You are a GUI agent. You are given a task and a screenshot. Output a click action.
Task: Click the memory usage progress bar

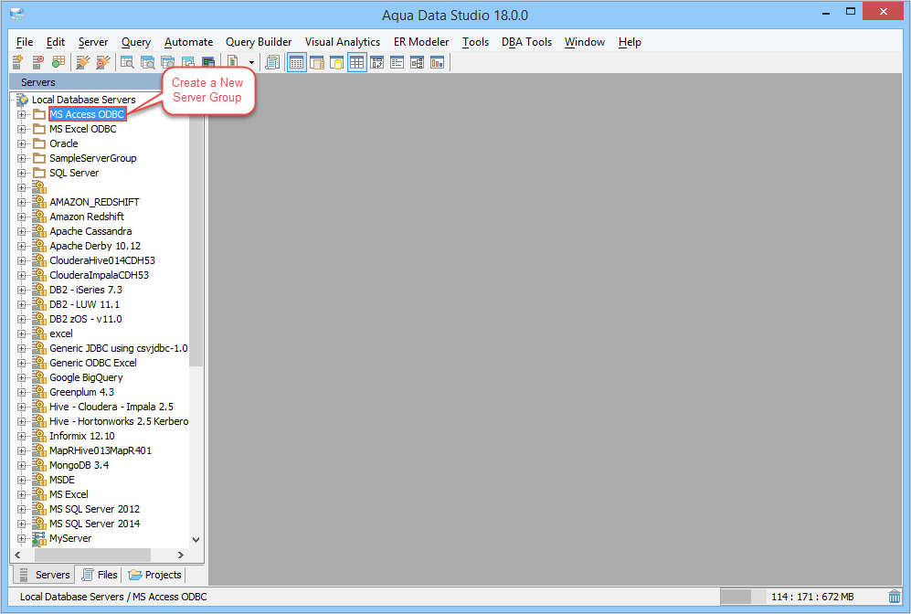pos(743,597)
